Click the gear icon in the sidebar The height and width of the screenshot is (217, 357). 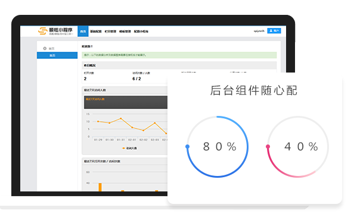coord(45,48)
